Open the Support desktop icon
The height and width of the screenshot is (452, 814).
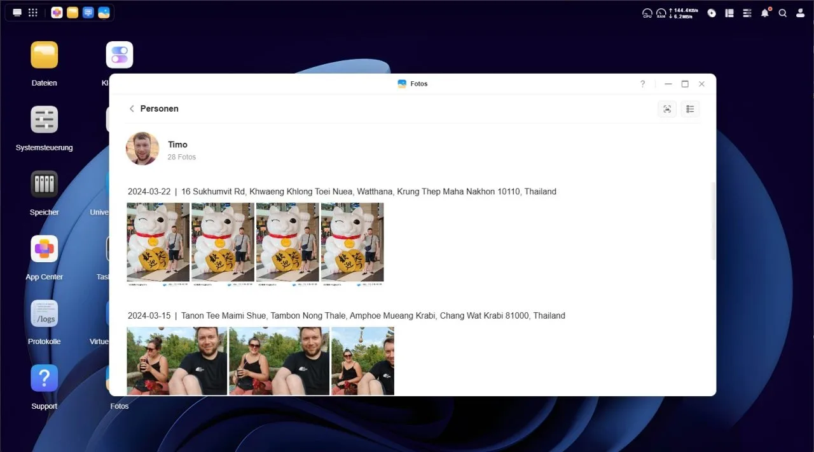[45, 385]
